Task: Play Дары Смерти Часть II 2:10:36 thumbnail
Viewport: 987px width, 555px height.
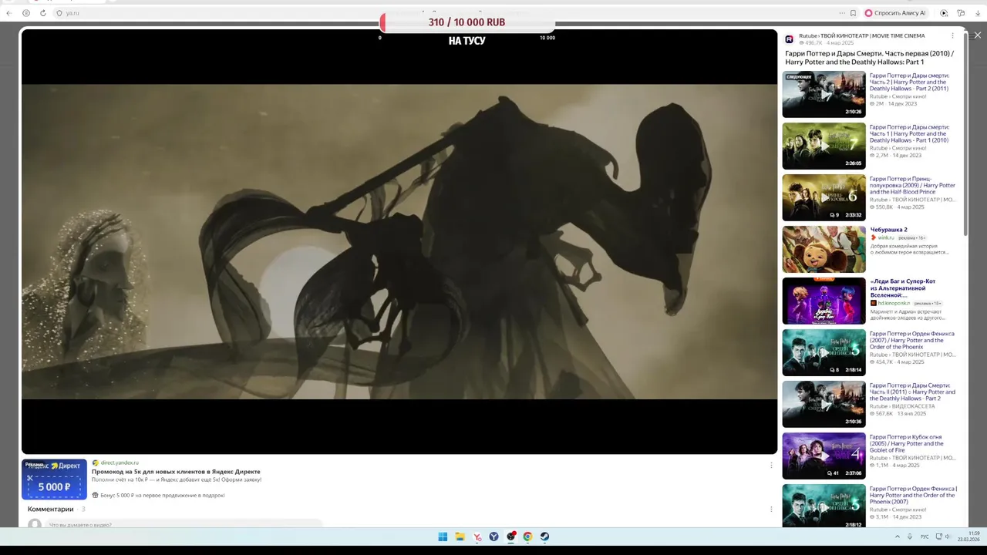Action: [824, 404]
